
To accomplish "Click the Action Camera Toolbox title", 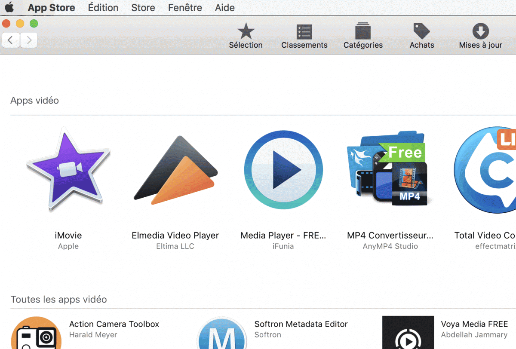I will pos(114,324).
